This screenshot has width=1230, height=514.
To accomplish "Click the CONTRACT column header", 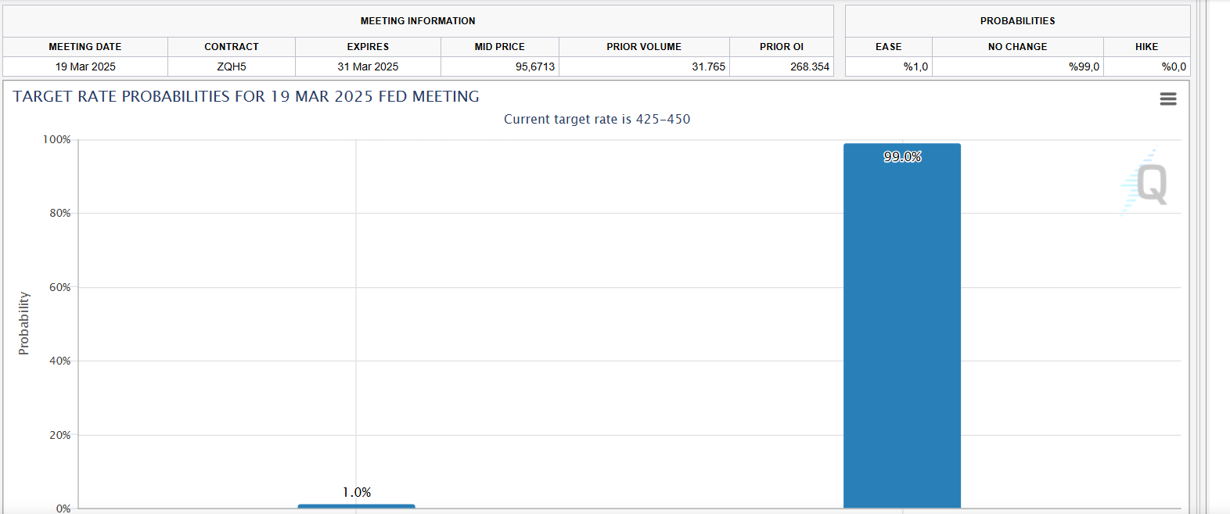I will (231, 47).
